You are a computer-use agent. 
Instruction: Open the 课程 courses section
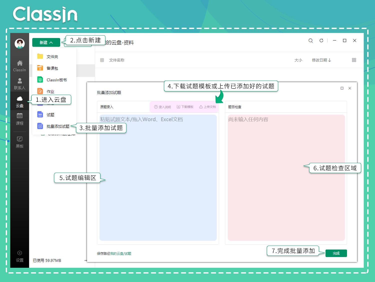[x=19, y=119]
